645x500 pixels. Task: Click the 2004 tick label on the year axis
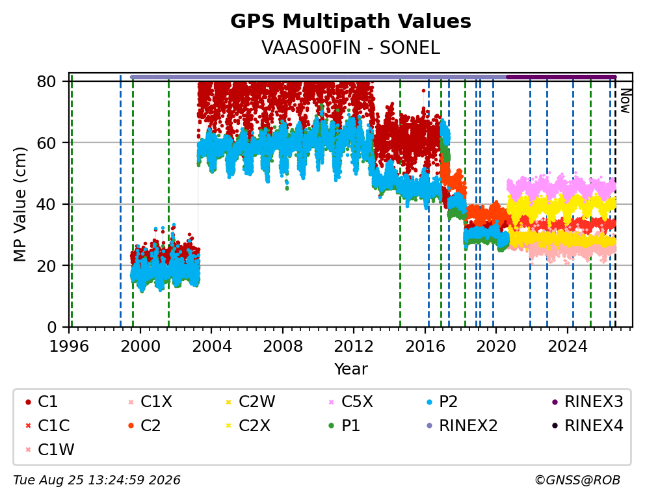pyautogui.click(x=211, y=347)
